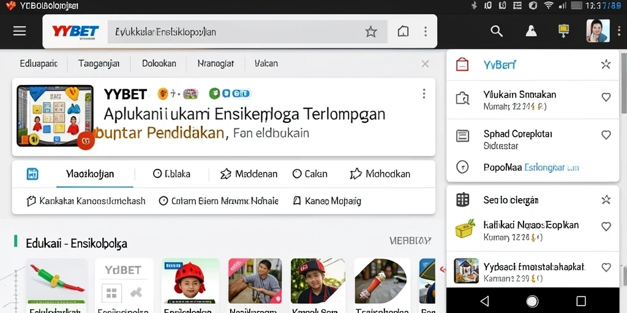Select the Taaganjian tab
627x313 pixels.
(x=99, y=63)
